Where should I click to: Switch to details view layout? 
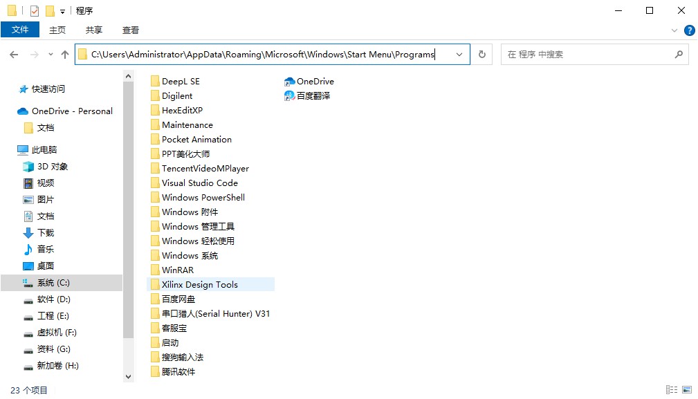point(671,390)
